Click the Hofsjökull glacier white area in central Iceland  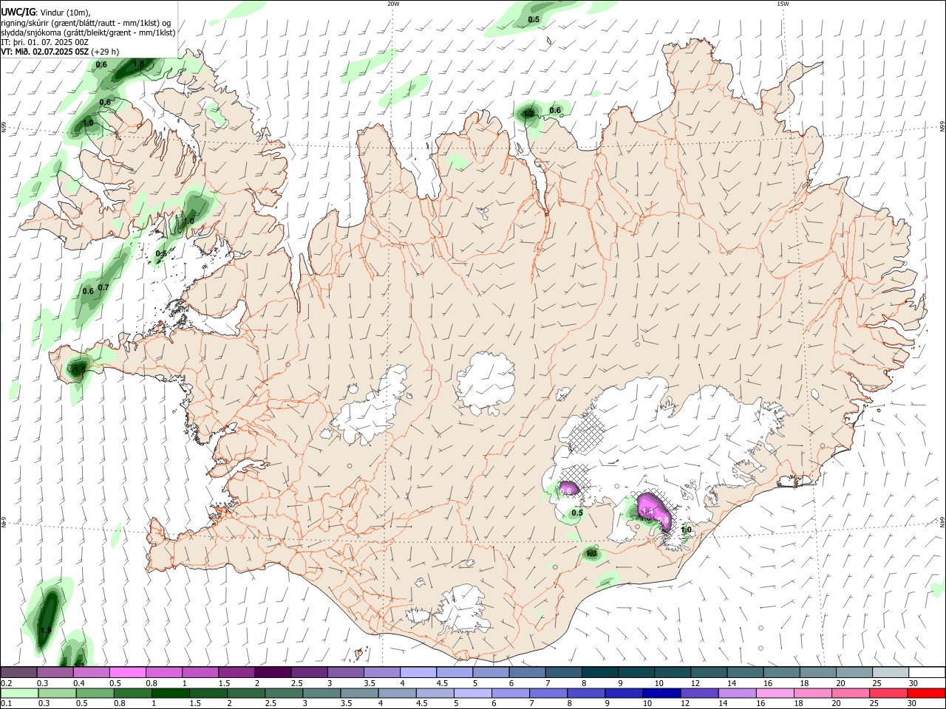486,382
